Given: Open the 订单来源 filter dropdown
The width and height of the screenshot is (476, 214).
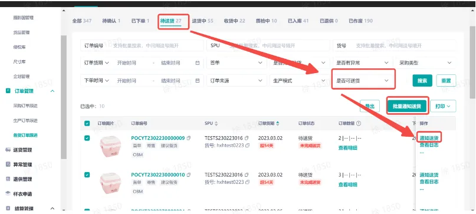Looking at the screenshot, I should click(236, 81).
